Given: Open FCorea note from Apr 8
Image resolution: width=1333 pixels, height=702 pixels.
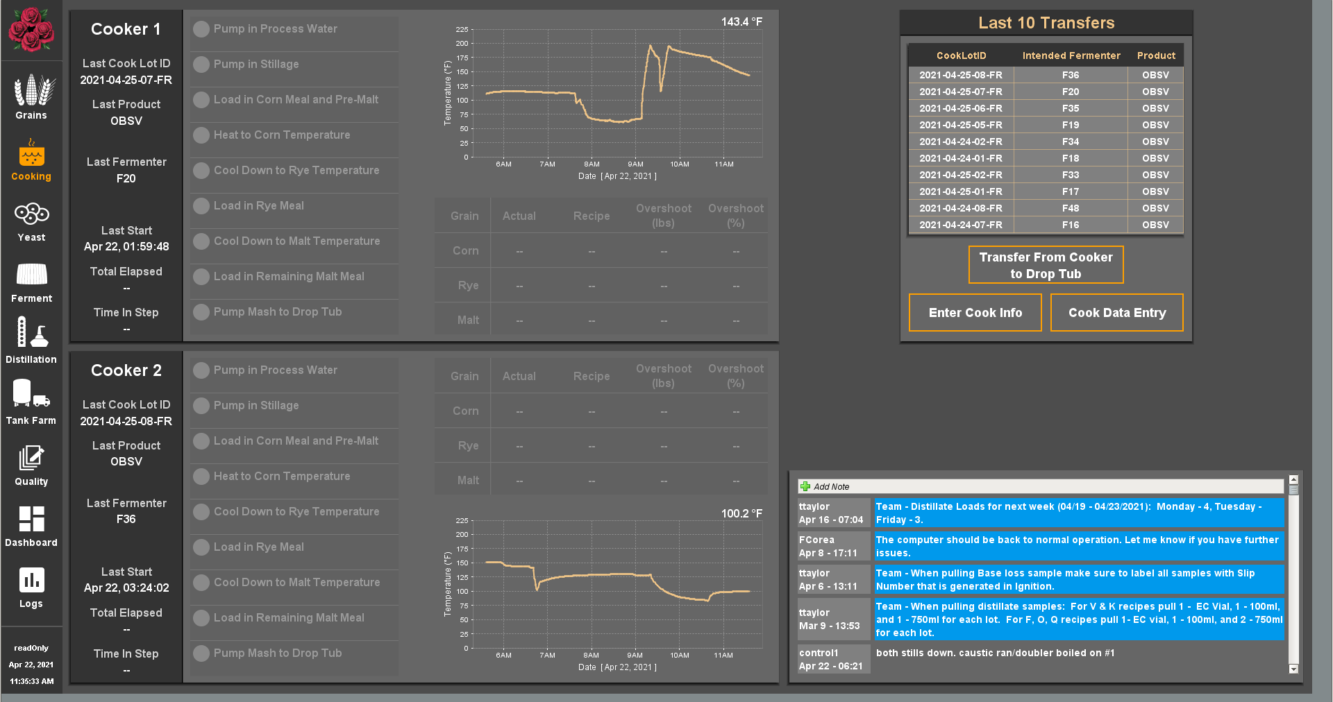Looking at the screenshot, I should tap(1041, 546).
